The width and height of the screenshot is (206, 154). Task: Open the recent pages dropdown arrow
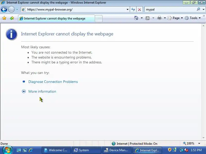pos(17,9)
